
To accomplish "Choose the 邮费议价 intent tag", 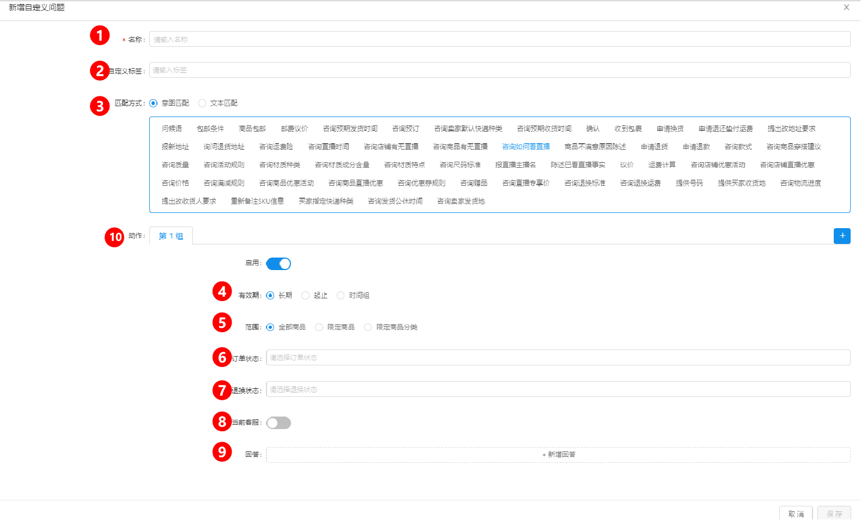I will coord(295,129).
